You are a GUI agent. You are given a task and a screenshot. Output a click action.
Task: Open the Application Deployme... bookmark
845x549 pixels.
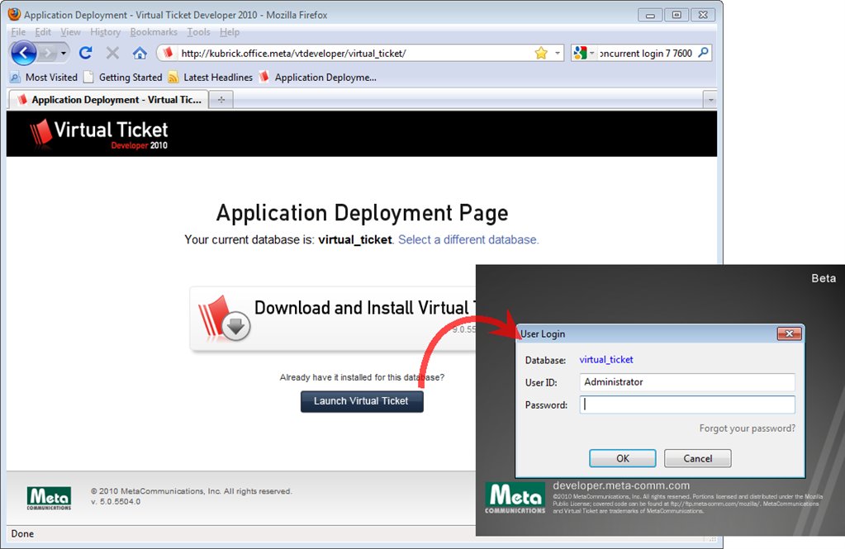pyautogui.click(x=317, y=77)
